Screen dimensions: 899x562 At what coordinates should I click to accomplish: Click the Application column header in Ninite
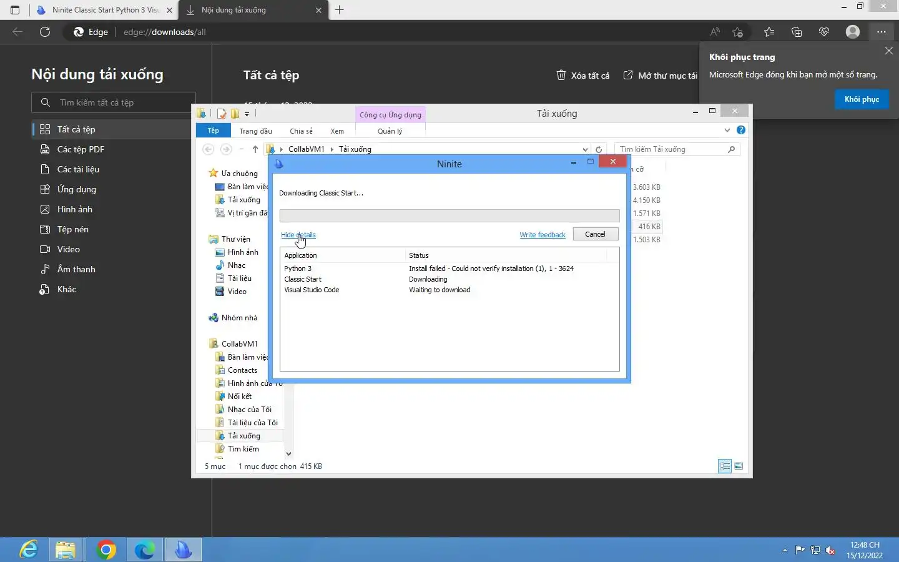[x=343, y=255]
